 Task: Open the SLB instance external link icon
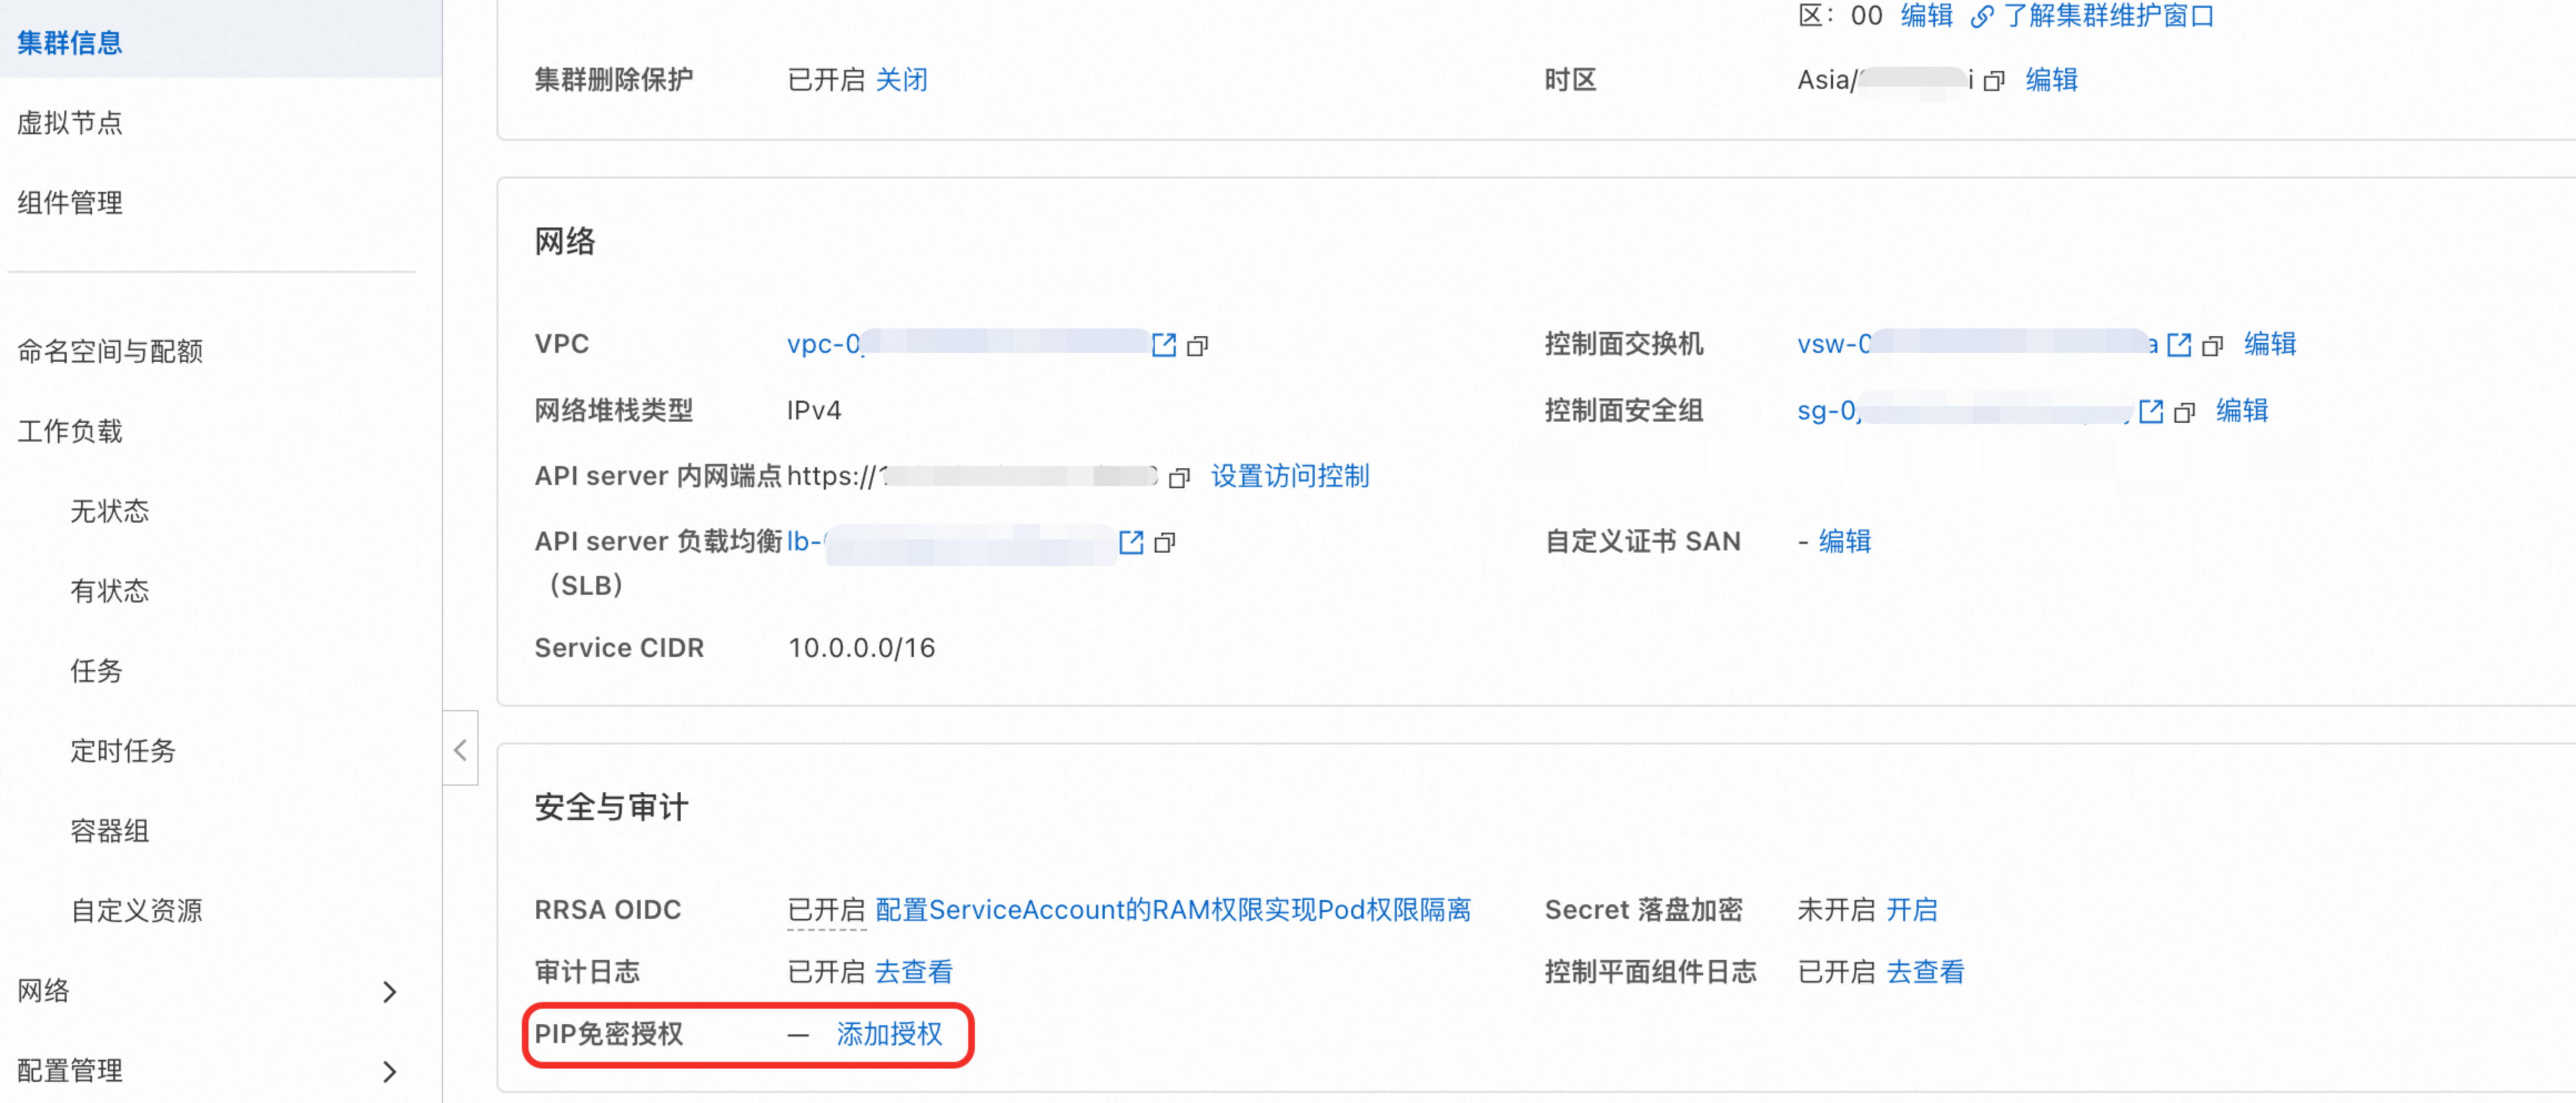pos(1131,543)
